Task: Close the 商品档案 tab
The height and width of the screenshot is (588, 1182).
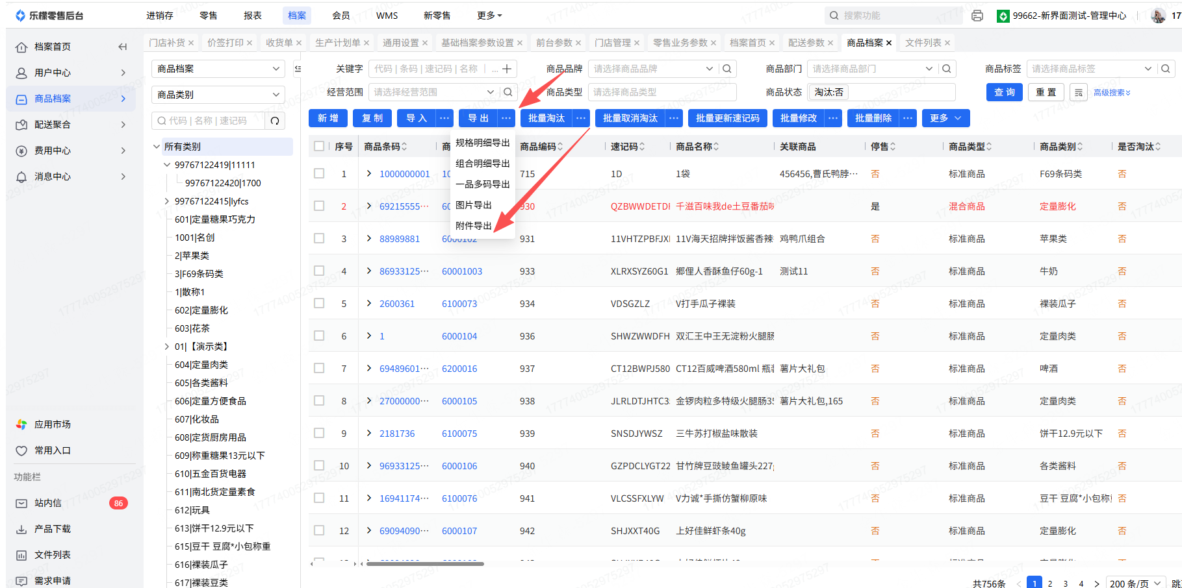Action: (x=889, y=43)
